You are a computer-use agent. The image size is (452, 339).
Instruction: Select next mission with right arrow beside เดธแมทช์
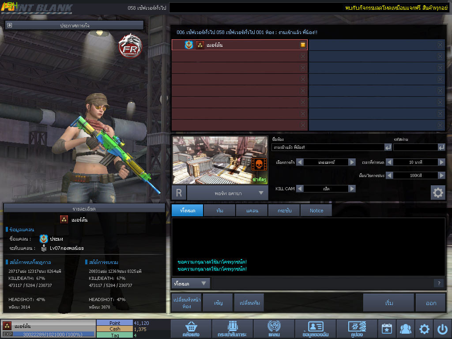point(352,162)
